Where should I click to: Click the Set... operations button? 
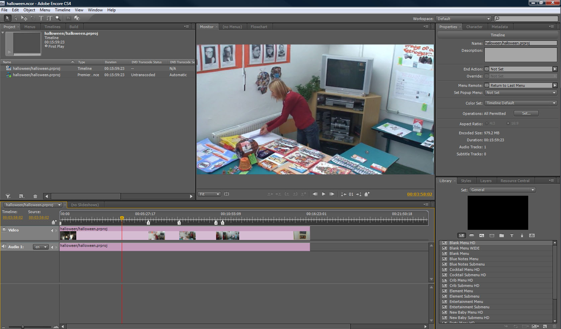526,114
